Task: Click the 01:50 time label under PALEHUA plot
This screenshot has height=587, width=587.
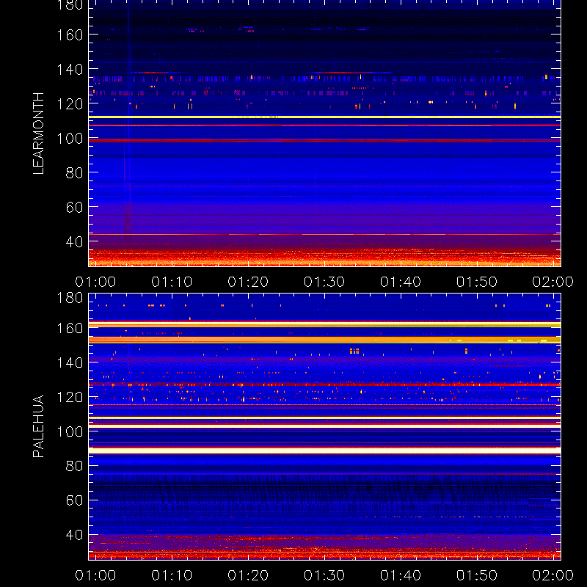Action: (x=476, y=575)
